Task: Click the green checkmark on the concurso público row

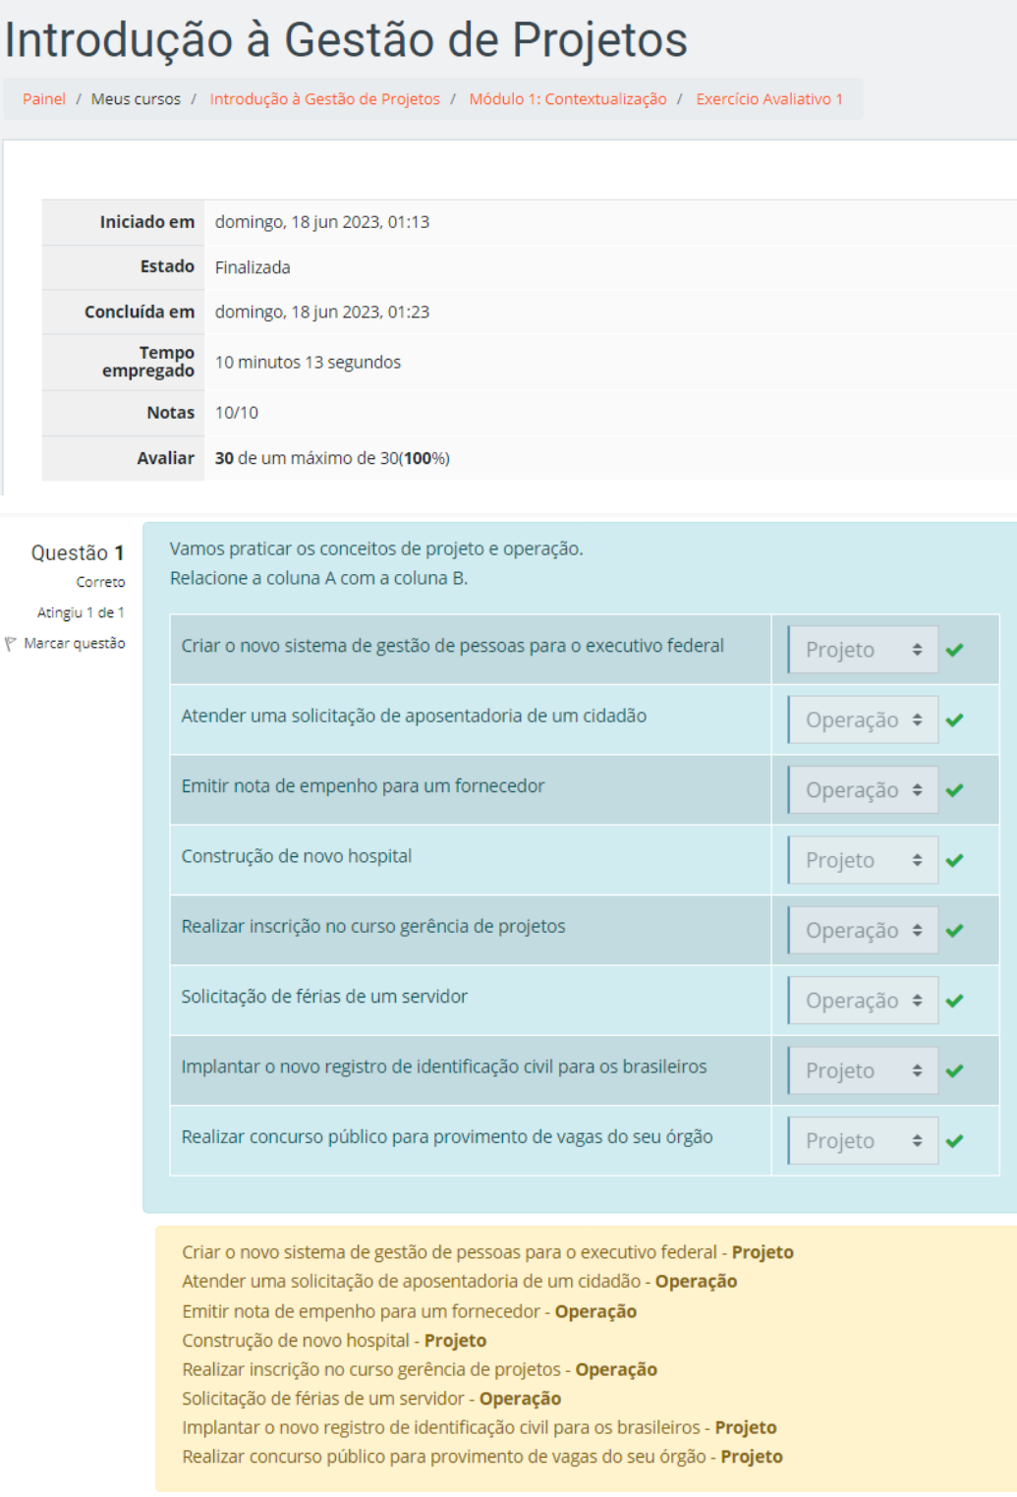Action: pos(954,1141)
